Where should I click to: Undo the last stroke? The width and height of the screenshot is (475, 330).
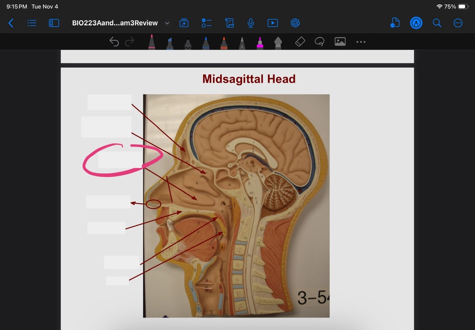pos(114,42)
